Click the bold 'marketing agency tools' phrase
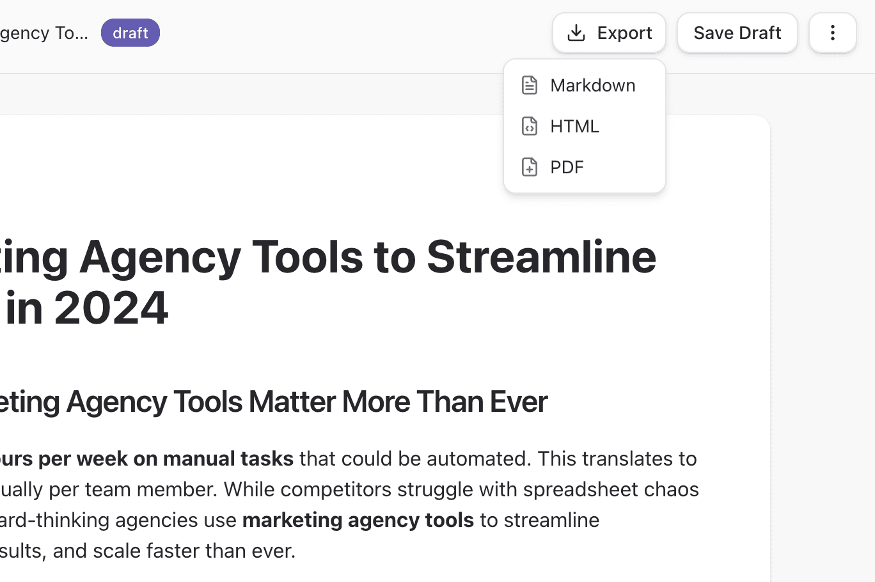875x582 pixels. 358,520
